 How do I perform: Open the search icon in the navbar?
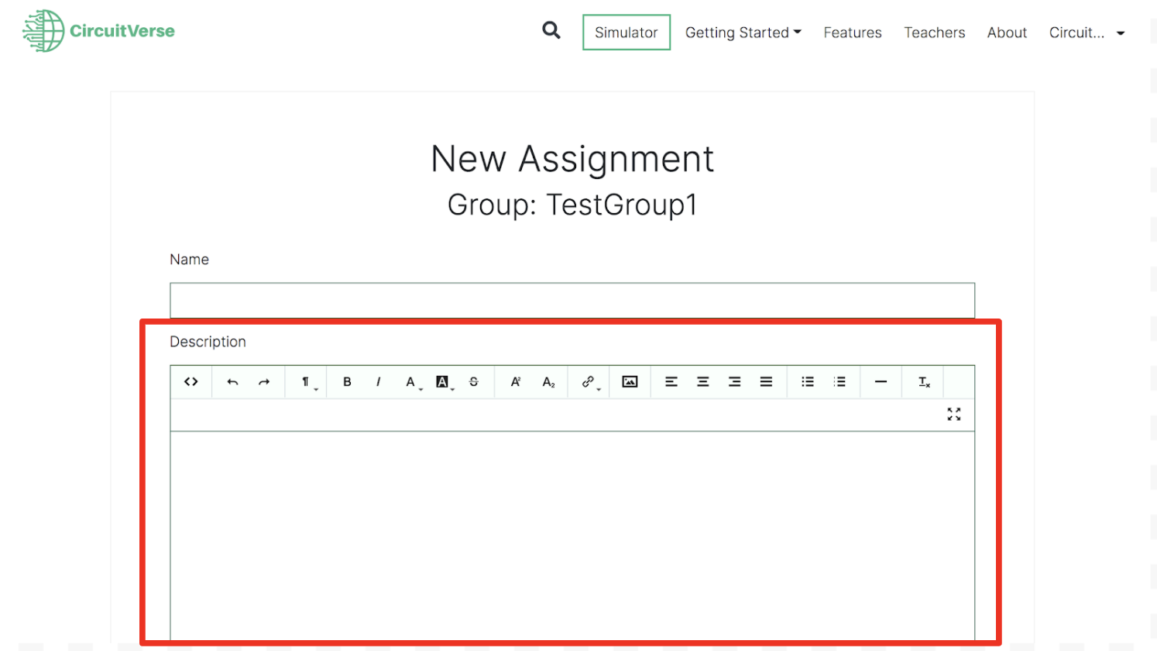click(x=551, y=31)
